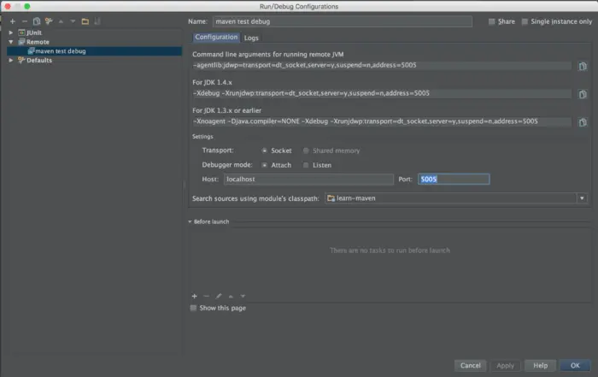The height and width of the screenshot is (377, 598).
Task: Click the Defaults wrench icon in tree
Action: [21, 61]
